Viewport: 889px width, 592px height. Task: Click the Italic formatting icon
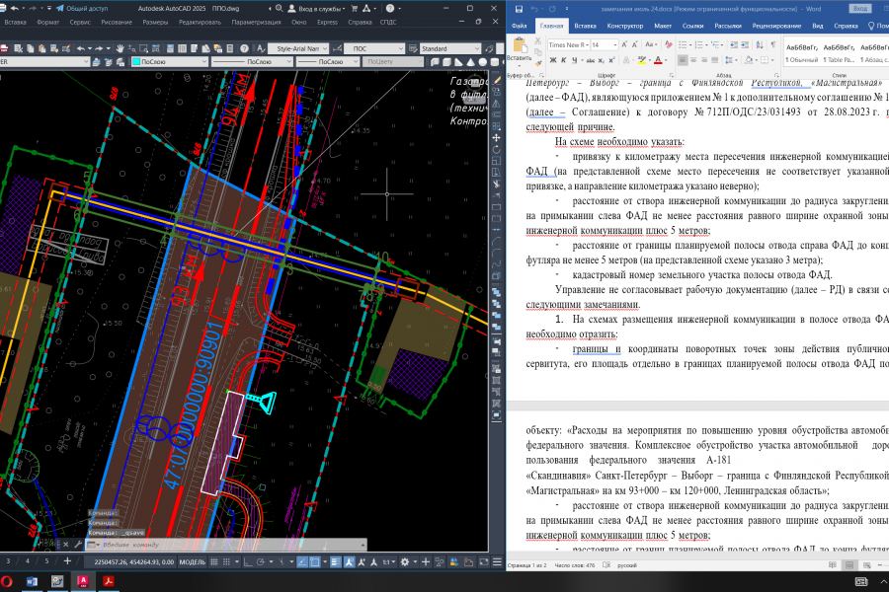click(x=562, y=59)
